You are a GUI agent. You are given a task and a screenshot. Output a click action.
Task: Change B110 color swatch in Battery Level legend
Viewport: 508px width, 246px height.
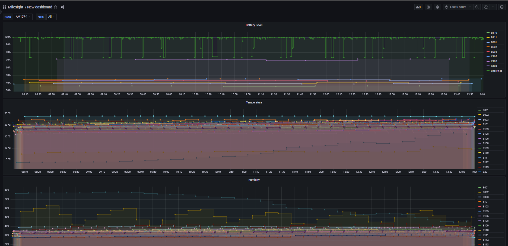488,33
